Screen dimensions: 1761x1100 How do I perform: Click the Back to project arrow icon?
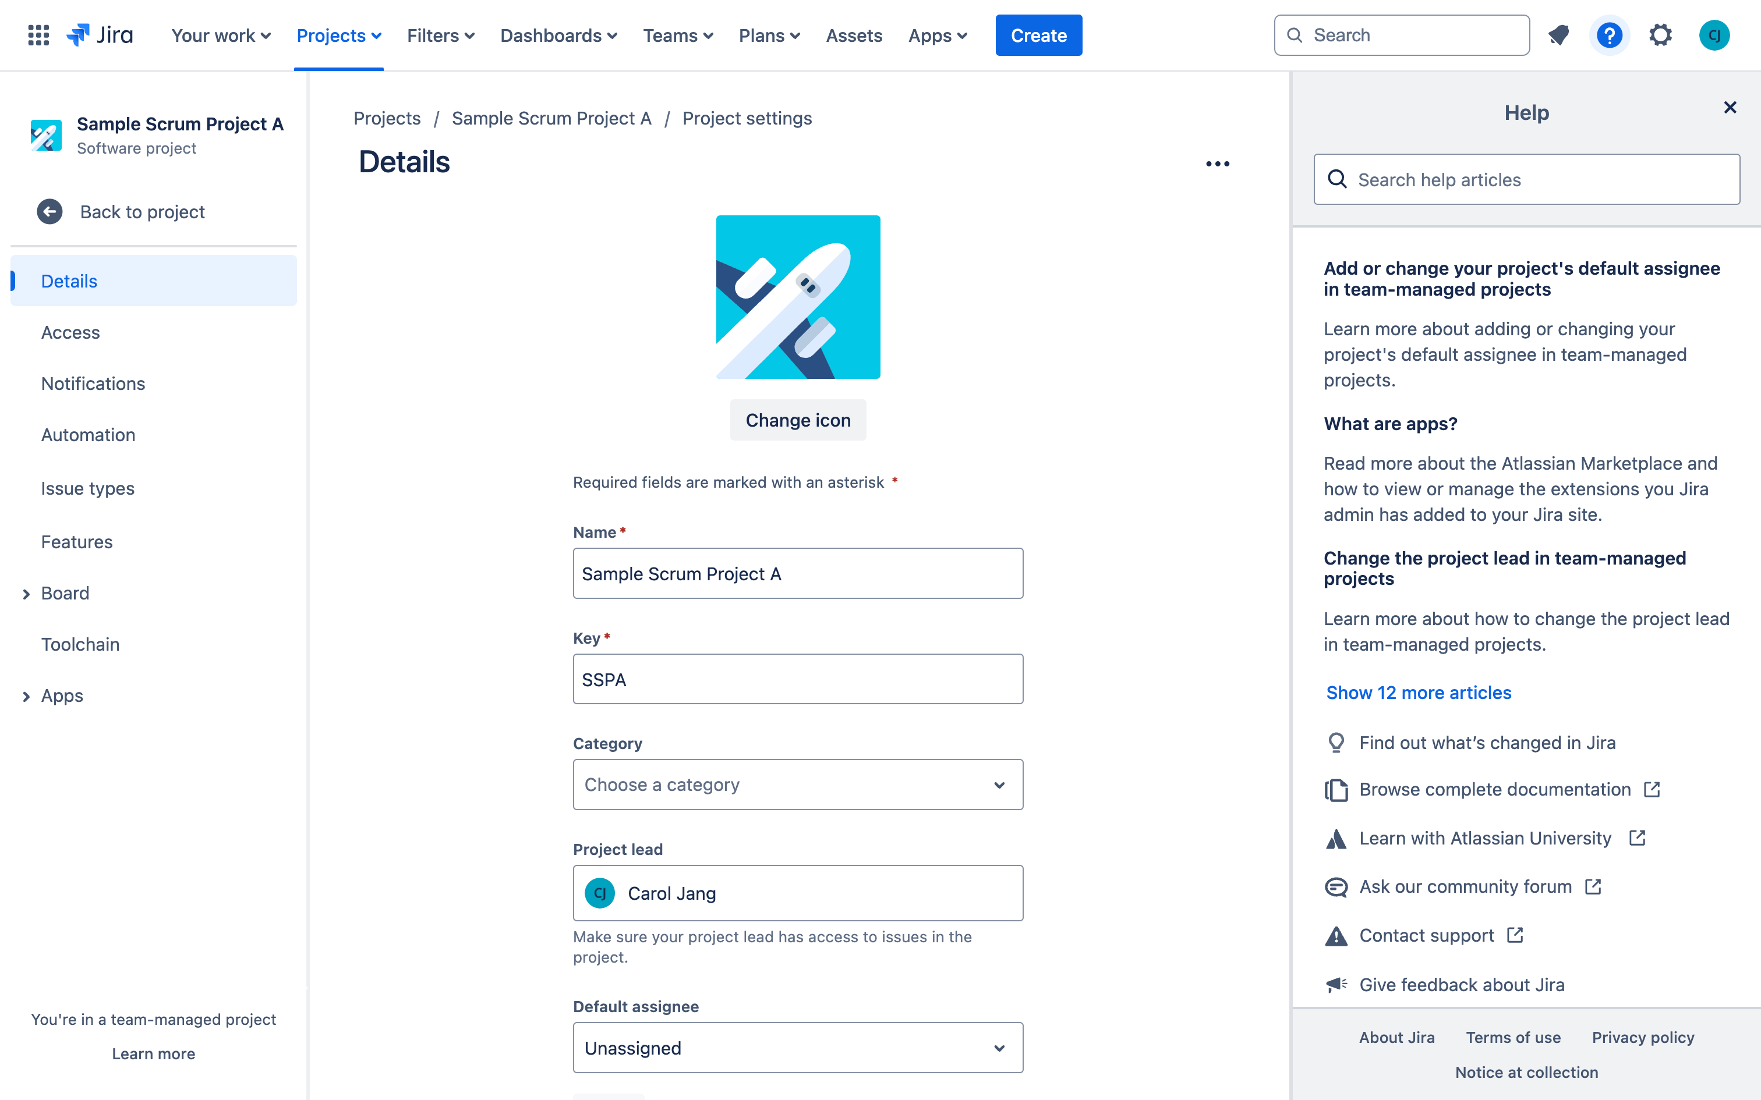pos(48,212)
